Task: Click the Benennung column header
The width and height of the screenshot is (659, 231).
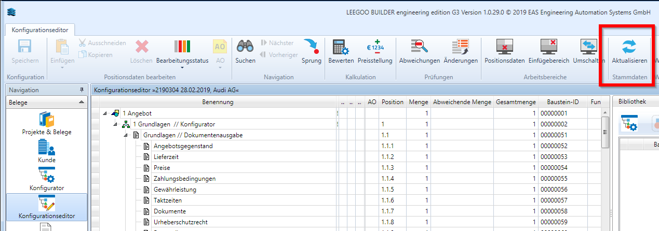Action: click(218, 102)
